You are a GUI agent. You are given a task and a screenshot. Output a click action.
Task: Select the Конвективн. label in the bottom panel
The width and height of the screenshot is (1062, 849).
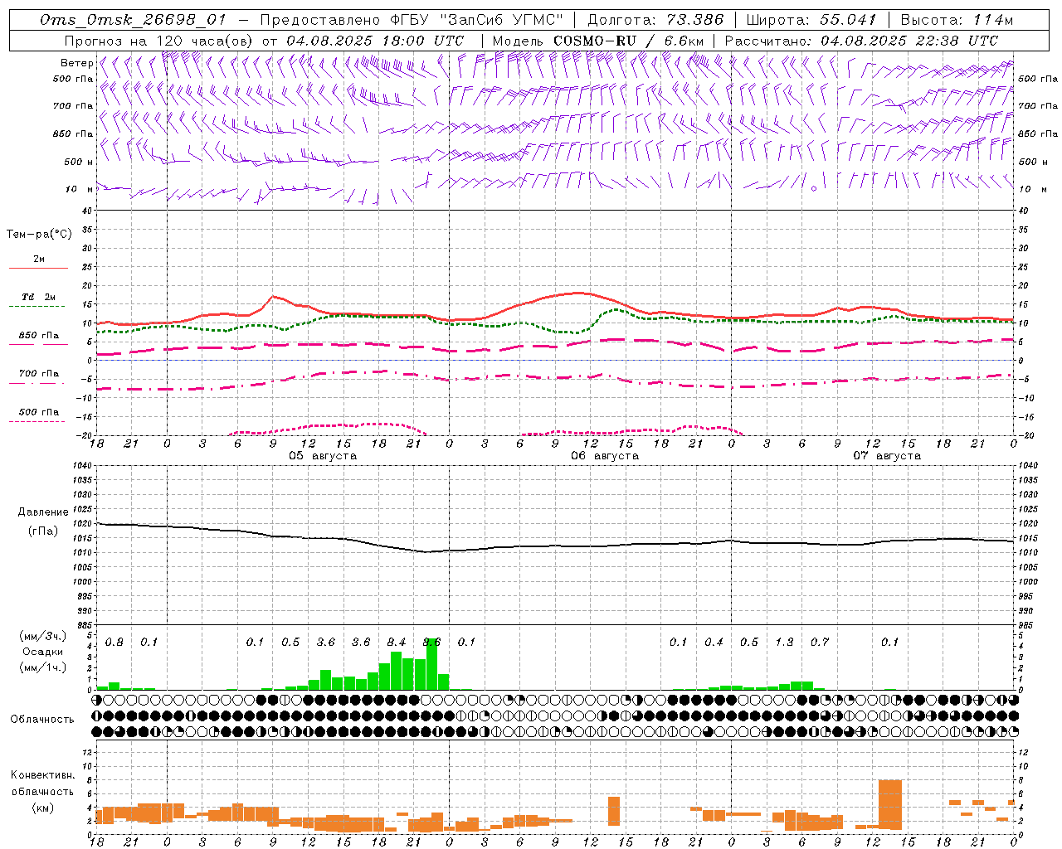point(42,775)
